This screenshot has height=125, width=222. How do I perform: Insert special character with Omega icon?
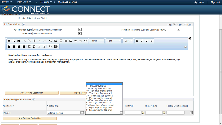point(85,41)
